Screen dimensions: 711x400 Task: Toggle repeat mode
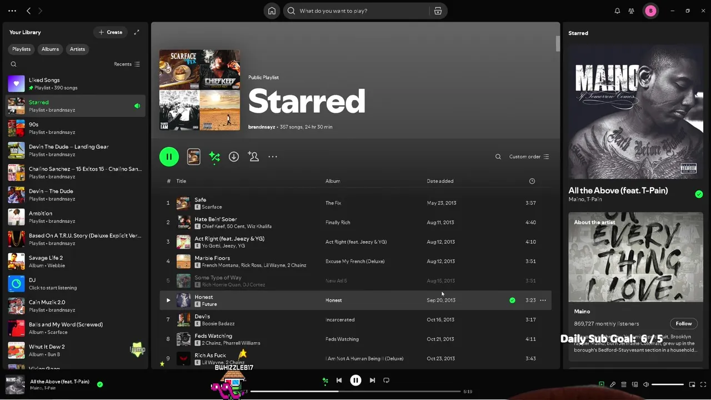[x=386, y=381]
